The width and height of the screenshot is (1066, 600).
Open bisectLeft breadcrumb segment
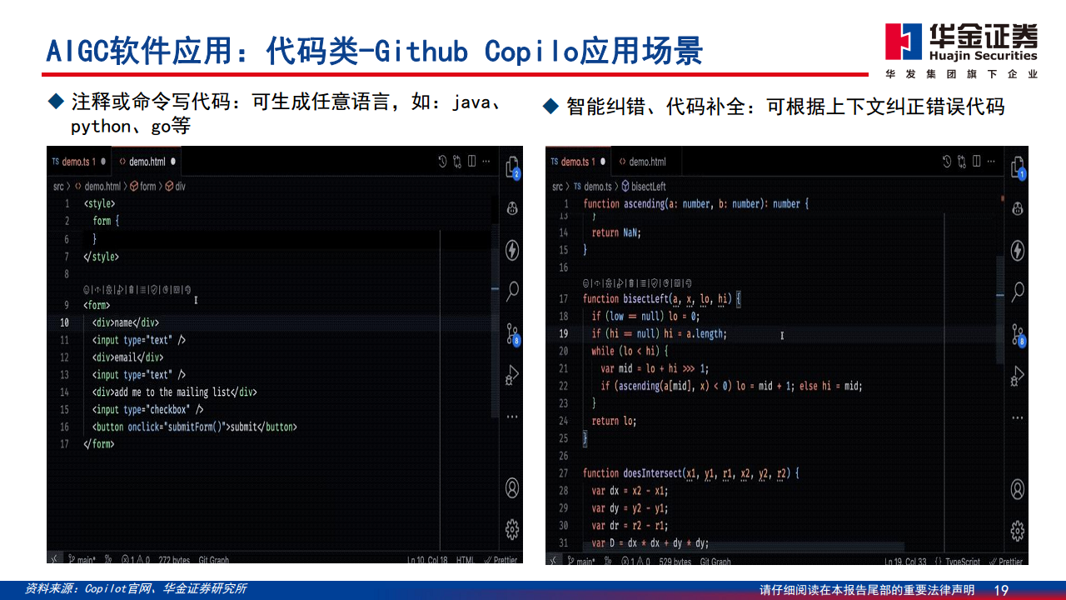[644, 187]
